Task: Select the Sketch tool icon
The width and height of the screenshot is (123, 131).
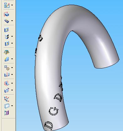Action: [7, 5]
